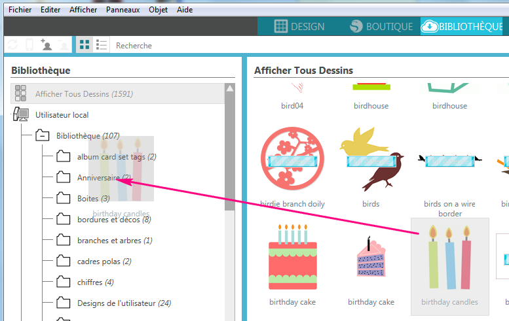509x321 pixels.
Task: Open the Fichier menu
Action: (20, 10)
